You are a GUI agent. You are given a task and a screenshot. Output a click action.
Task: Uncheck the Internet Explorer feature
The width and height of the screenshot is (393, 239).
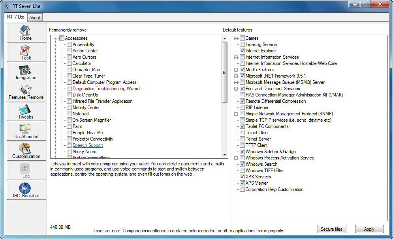coord(243,51)
